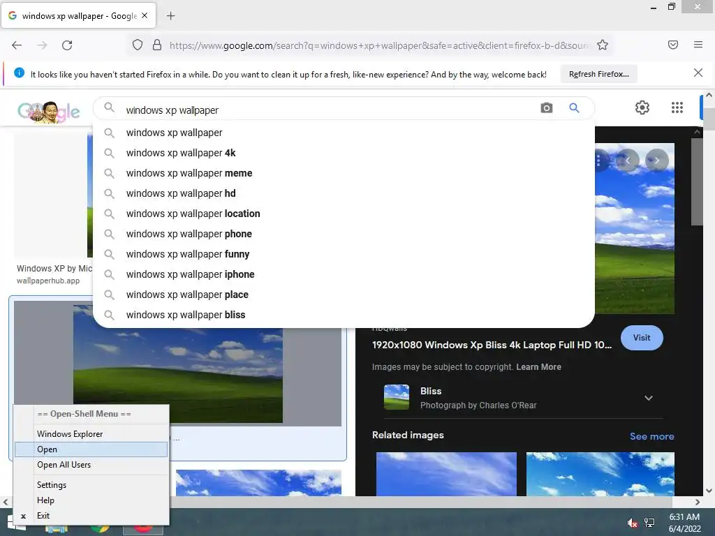Open Google quick settings gear
The width and height of the screenshot is (715, 536).
tap(642, 107)
